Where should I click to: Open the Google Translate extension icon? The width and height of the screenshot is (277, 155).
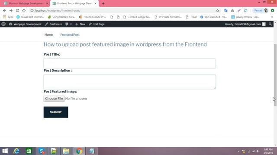click(x=226, y=10)
